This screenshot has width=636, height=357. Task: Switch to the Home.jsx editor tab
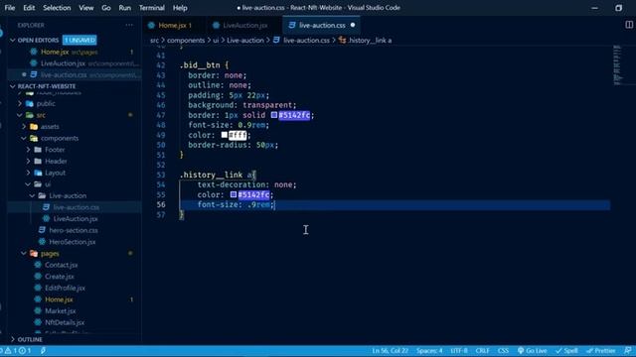[x=174, y=25]
